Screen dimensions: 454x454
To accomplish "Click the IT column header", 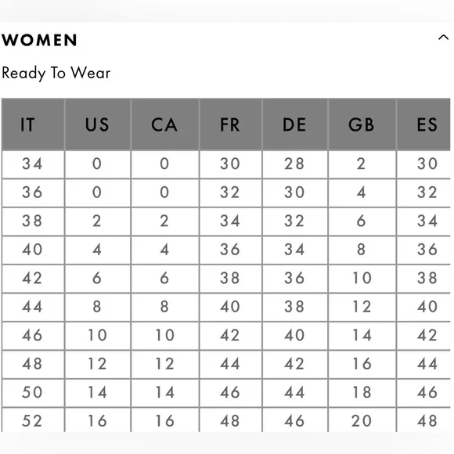I will (x=33, y=124).
